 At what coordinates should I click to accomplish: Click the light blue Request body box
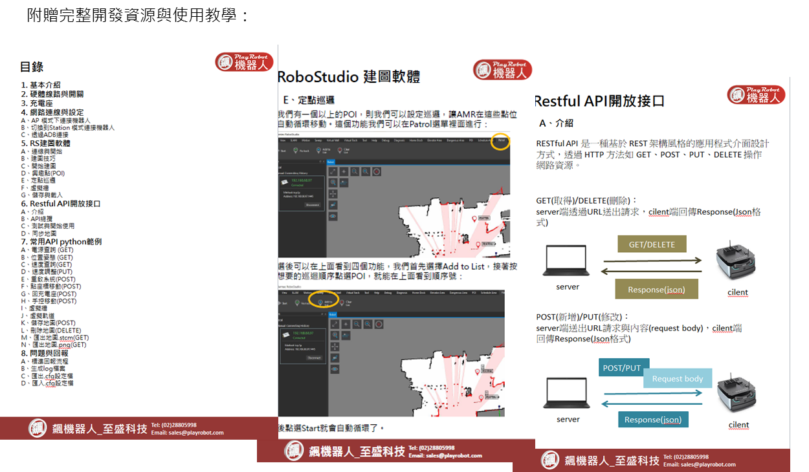tap(677, 379)
